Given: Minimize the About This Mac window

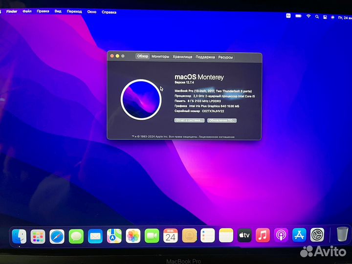Looking at the screenshot, I should (x=117, y=56).
